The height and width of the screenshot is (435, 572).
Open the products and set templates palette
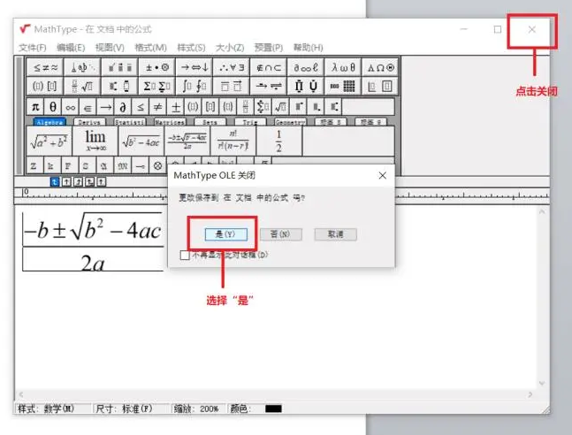[306, 86]
